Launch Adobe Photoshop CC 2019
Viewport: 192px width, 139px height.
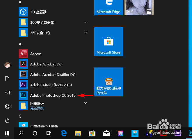click(x=53, y=95)
